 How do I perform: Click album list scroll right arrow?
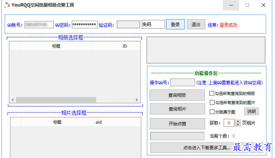pyautogui.click(x=136, y=100)
